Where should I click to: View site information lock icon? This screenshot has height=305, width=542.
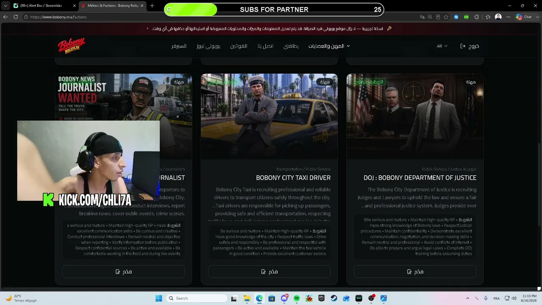tap(26, 17)
